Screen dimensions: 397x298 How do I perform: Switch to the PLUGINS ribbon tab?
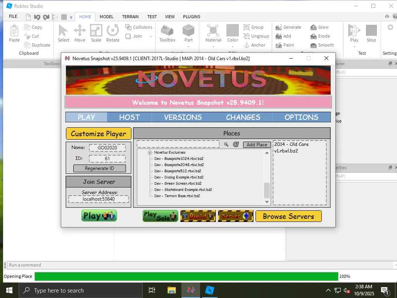[192, 17]
